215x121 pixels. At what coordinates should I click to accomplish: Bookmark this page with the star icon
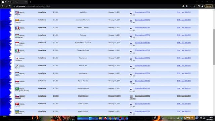pos(194,6)
